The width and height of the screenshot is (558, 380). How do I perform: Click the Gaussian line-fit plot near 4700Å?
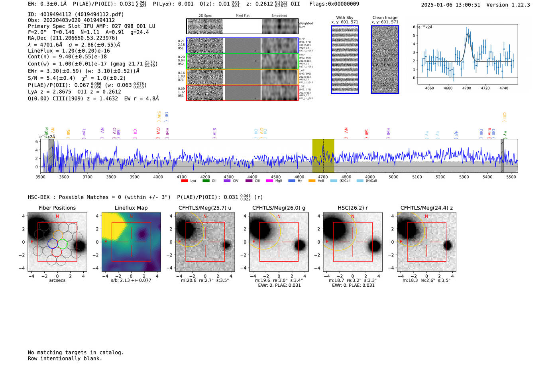468,54
